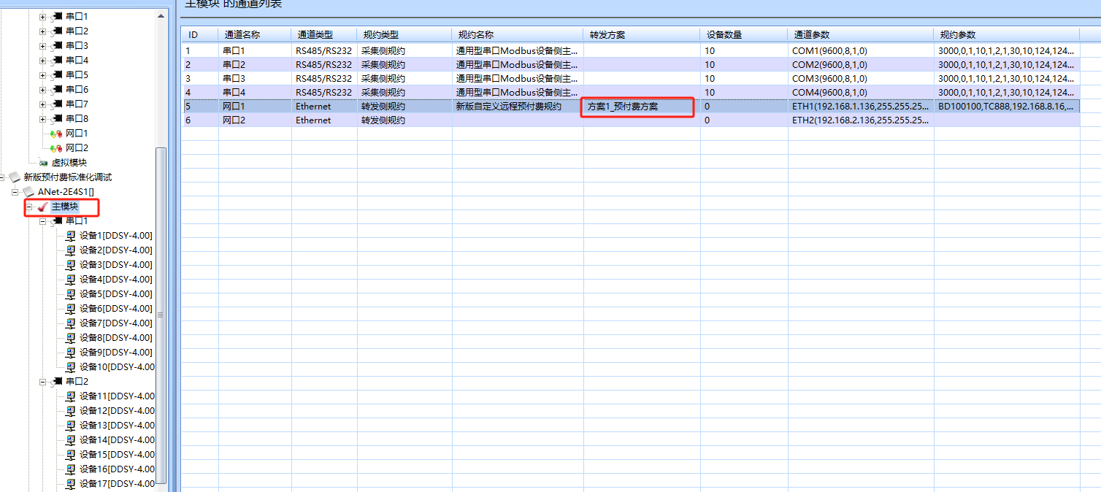This screenshot has width=1101, height=492.
Task: Collapse the 主模块 tree node
Action: coord(28,207)
